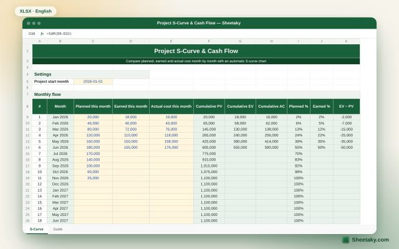Click the 'Project S-Curve & Cash Flow' title banner
399x249 pixels.
(x=196, y=51)
